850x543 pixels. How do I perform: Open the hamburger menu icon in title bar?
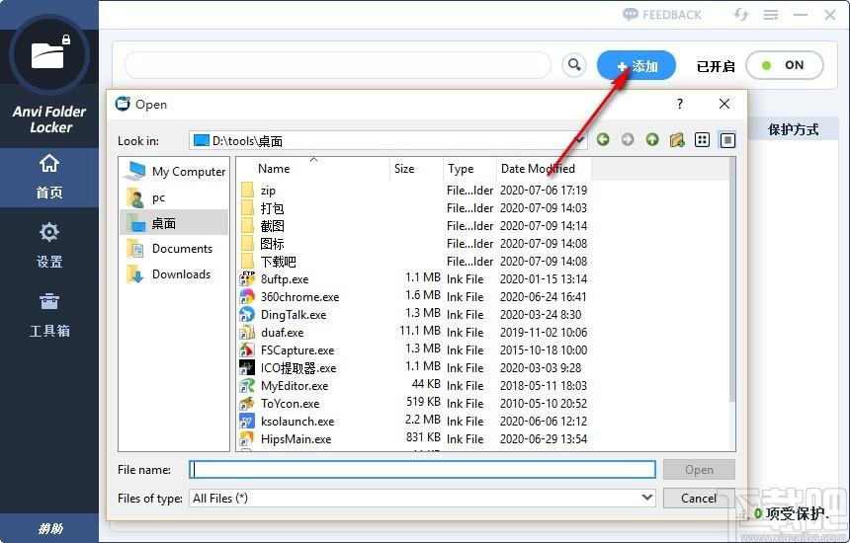point(771,15)
